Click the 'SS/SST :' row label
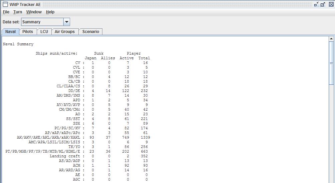This screenshot has height=183, width=335. (75, 119)
